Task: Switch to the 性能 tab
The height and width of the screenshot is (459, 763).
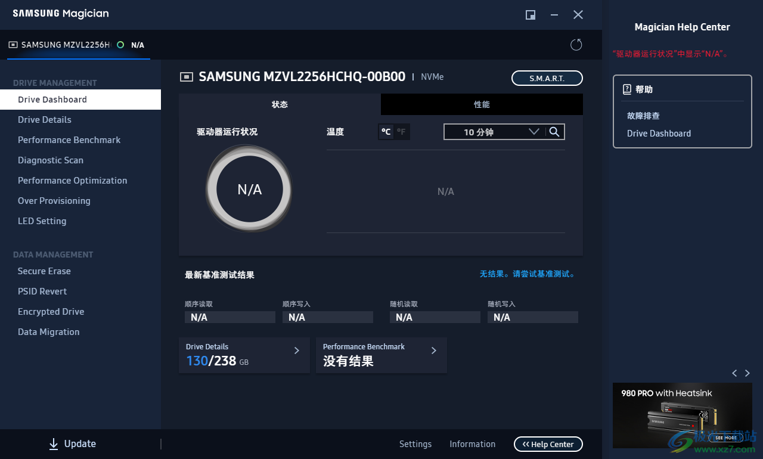Action: 481,104
